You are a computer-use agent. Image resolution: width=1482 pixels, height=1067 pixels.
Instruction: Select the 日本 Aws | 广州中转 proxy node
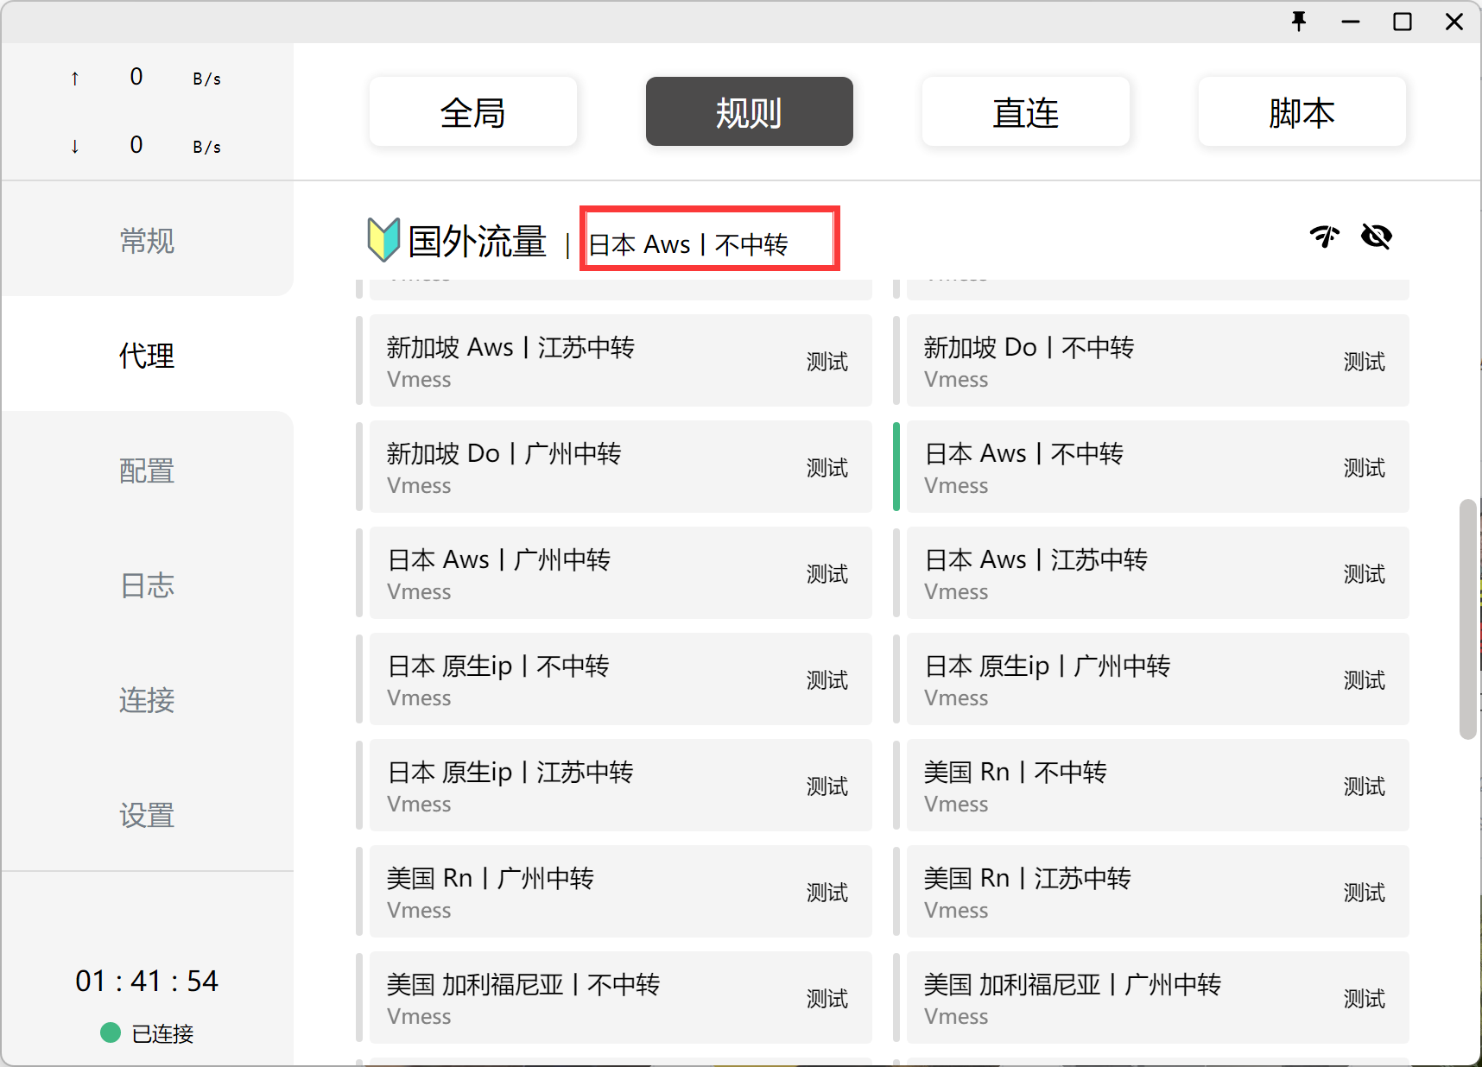pos(621,572)
